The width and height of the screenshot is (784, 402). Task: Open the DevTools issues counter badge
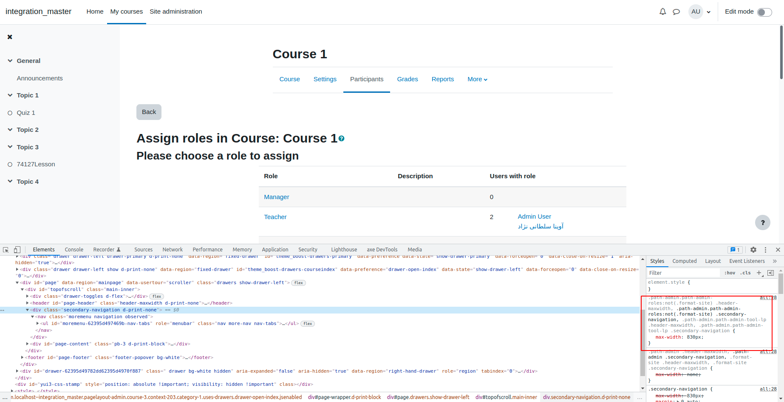[x=735, y=250]
